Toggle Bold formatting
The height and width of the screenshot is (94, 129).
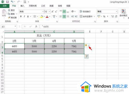pos(21,16)
